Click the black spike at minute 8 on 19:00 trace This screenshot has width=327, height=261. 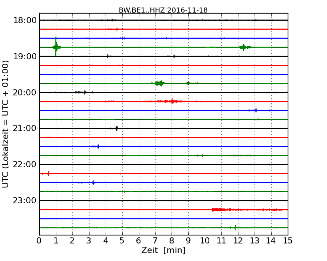tap(174, 56)
